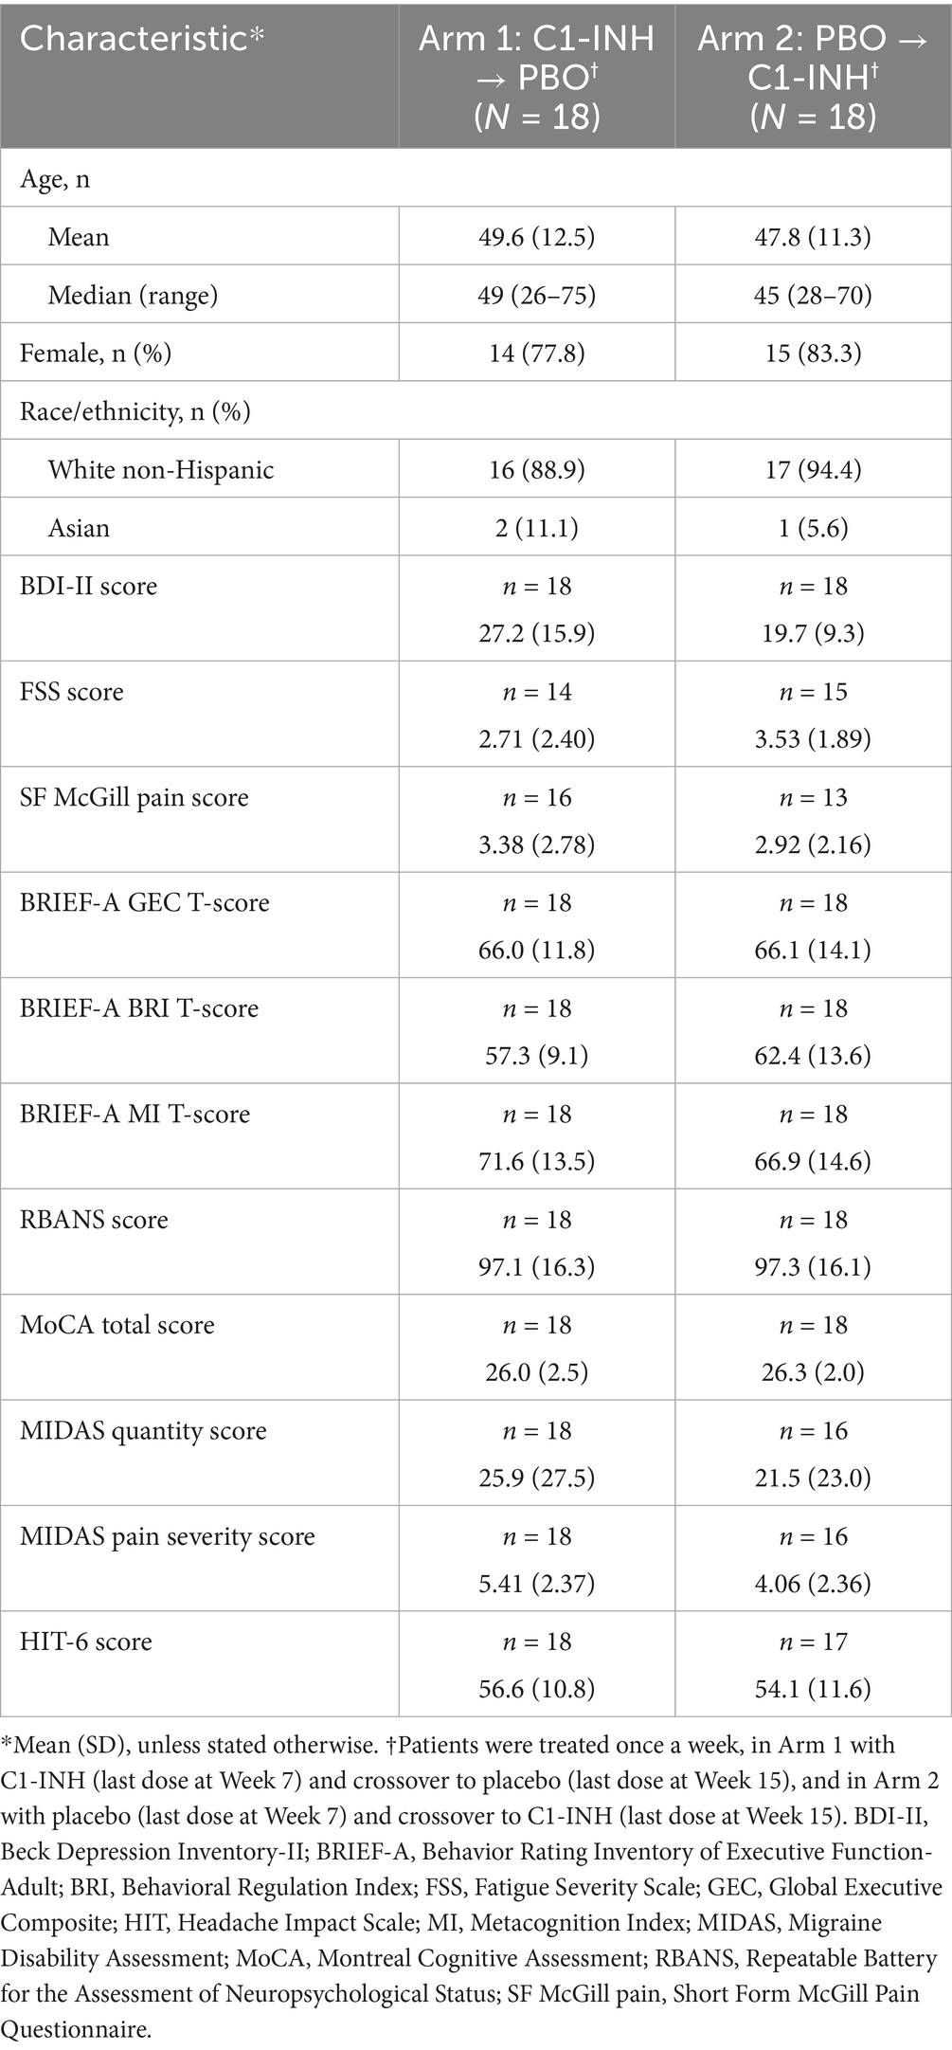
Task: Select the White non-Hispanic row label
Action: pyautogui.click(x=161, y=470)
